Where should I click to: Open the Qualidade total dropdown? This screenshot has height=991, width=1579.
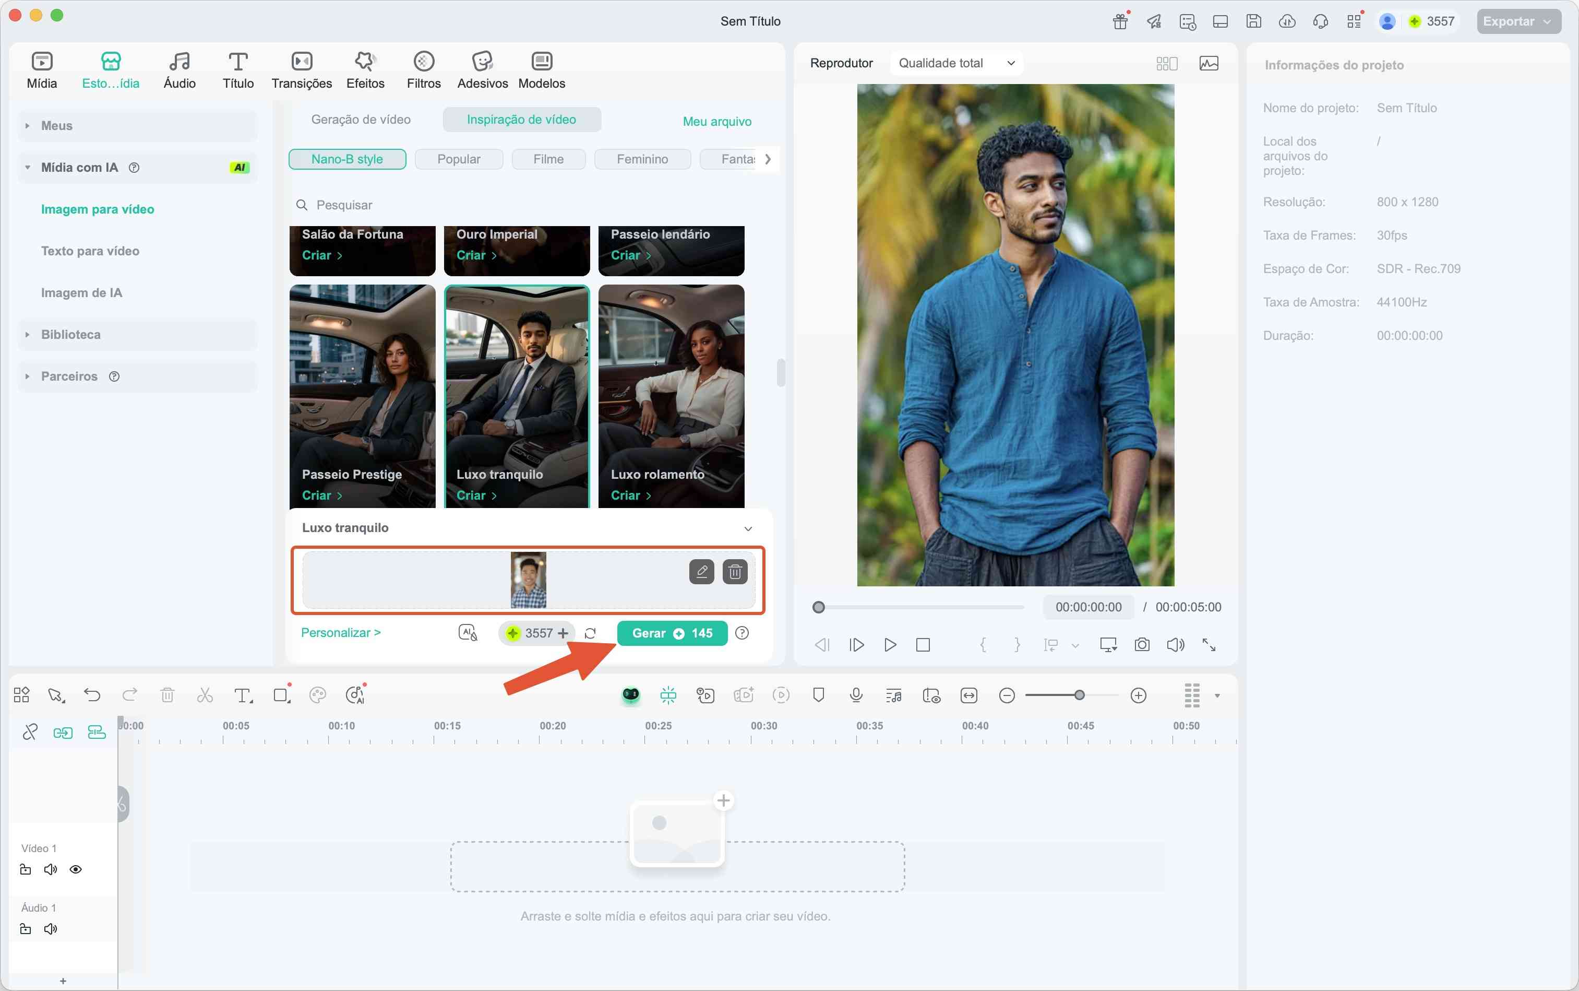click(x=955, y=62)
